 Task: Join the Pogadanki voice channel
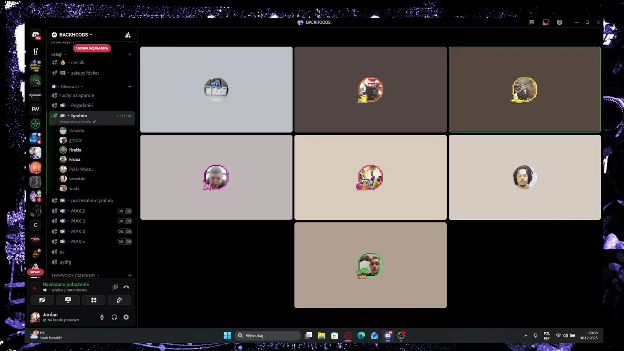(92, 105)
